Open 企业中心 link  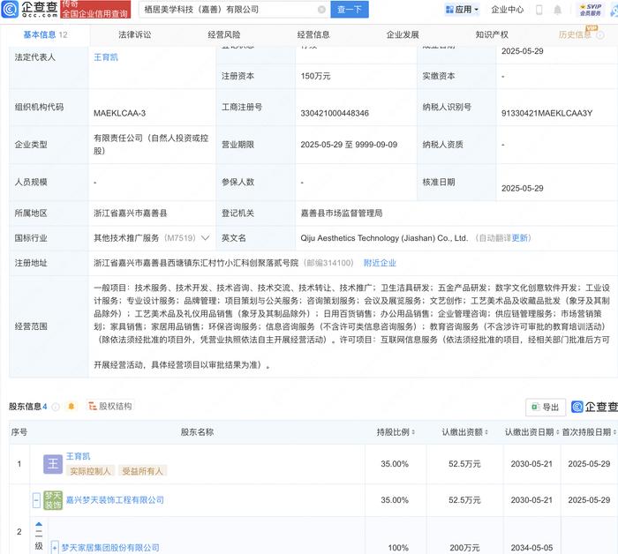pos(508,10)
